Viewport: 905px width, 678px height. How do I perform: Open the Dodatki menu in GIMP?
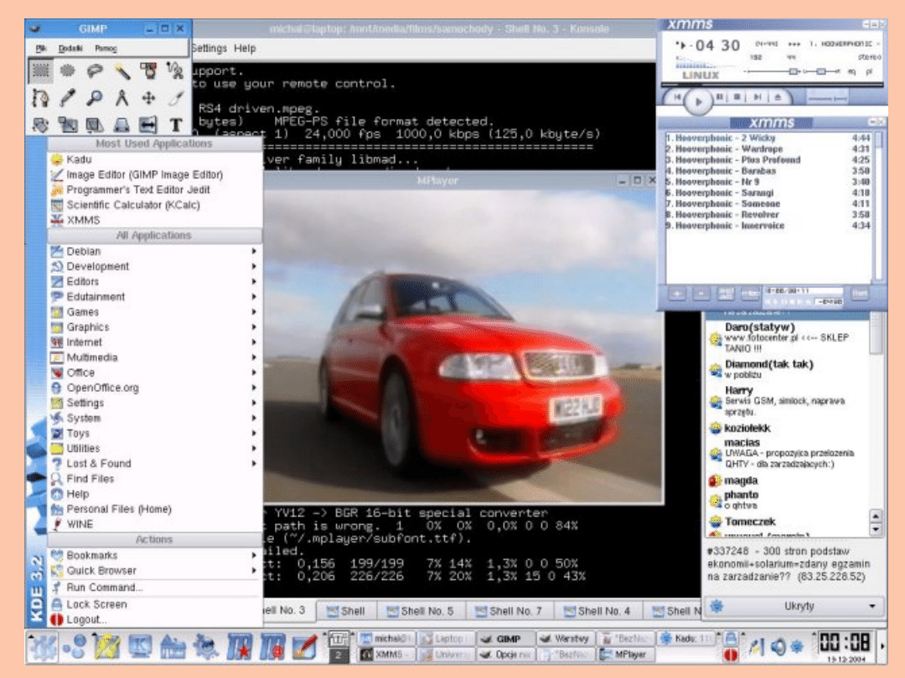pos(70,49)
